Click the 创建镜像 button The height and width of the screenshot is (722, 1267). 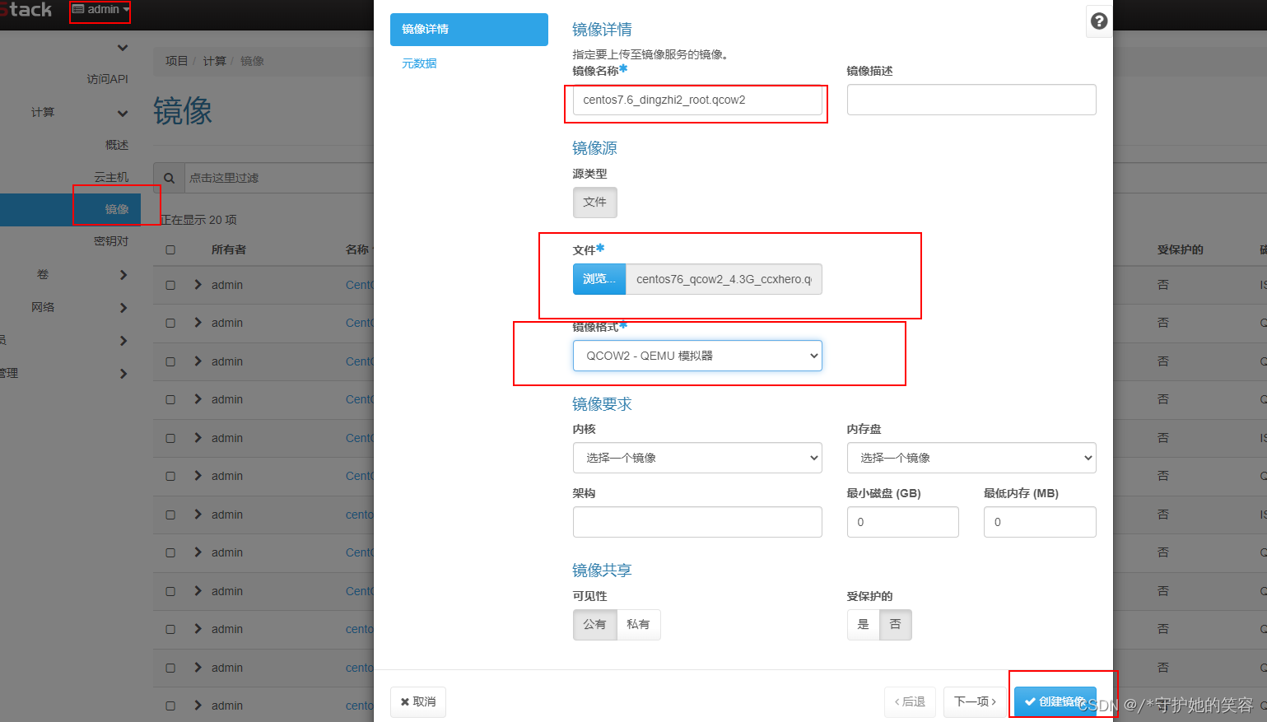pyautogui.click(x=1055, y=702)
